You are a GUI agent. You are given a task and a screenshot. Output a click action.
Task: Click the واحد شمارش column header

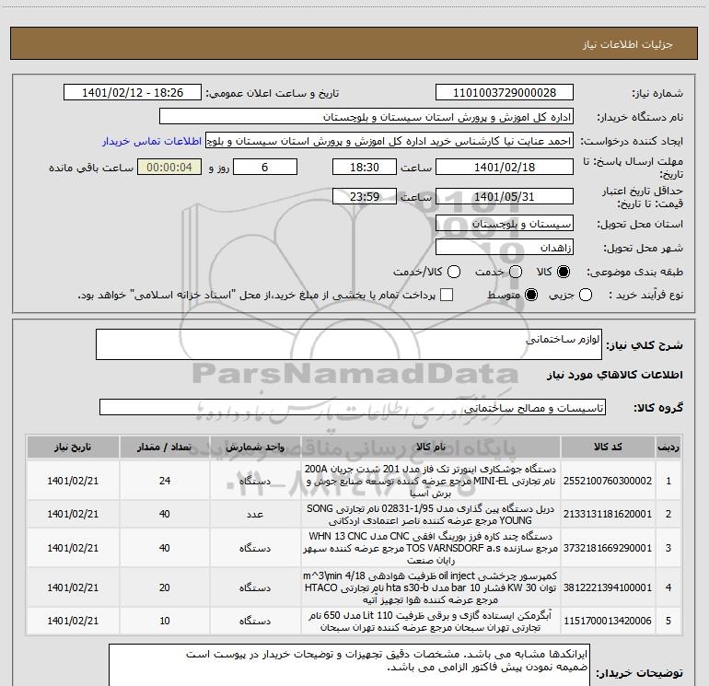coord(255,448)
